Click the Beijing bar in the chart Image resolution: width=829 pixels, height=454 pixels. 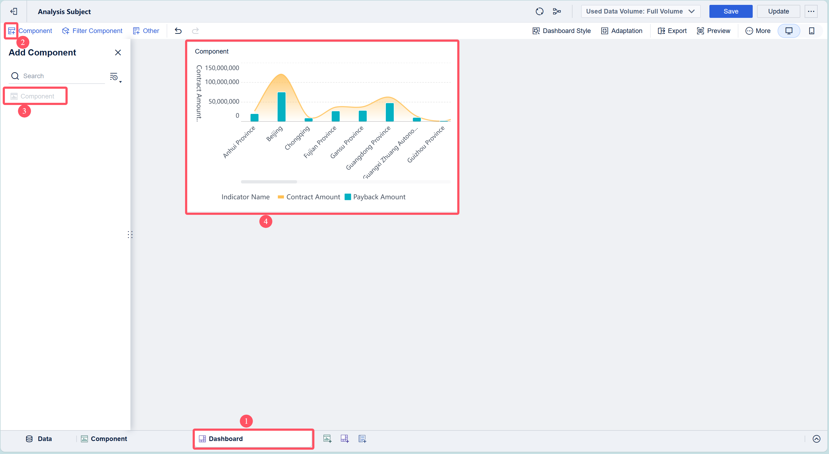click(x=281, y=107)
